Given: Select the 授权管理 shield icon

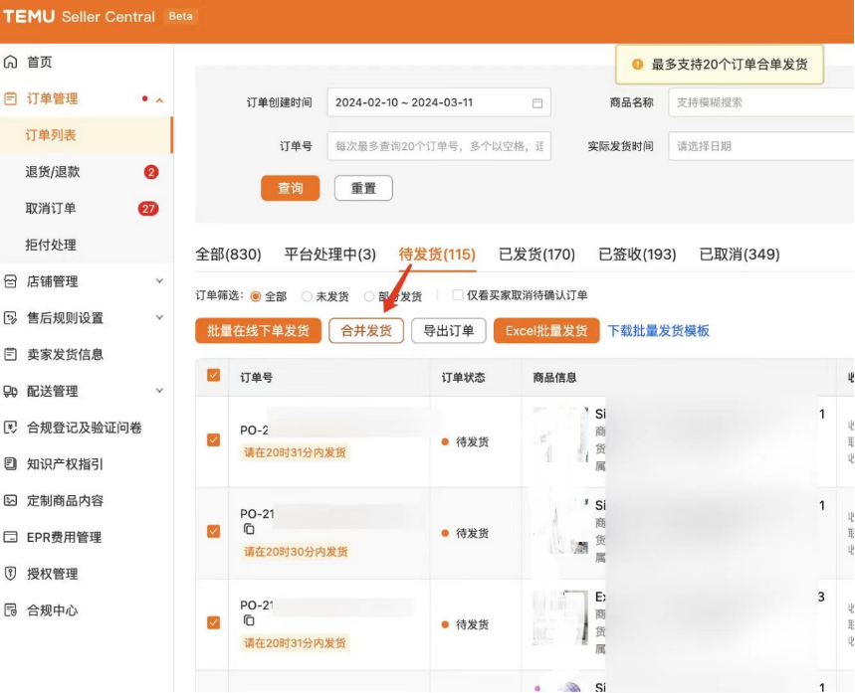Looking at the screenshot, I should (12, 574).
